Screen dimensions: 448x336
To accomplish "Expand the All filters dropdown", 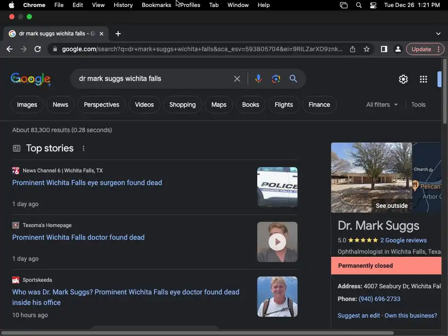I will pyautogui.click(x=381, y=105).
